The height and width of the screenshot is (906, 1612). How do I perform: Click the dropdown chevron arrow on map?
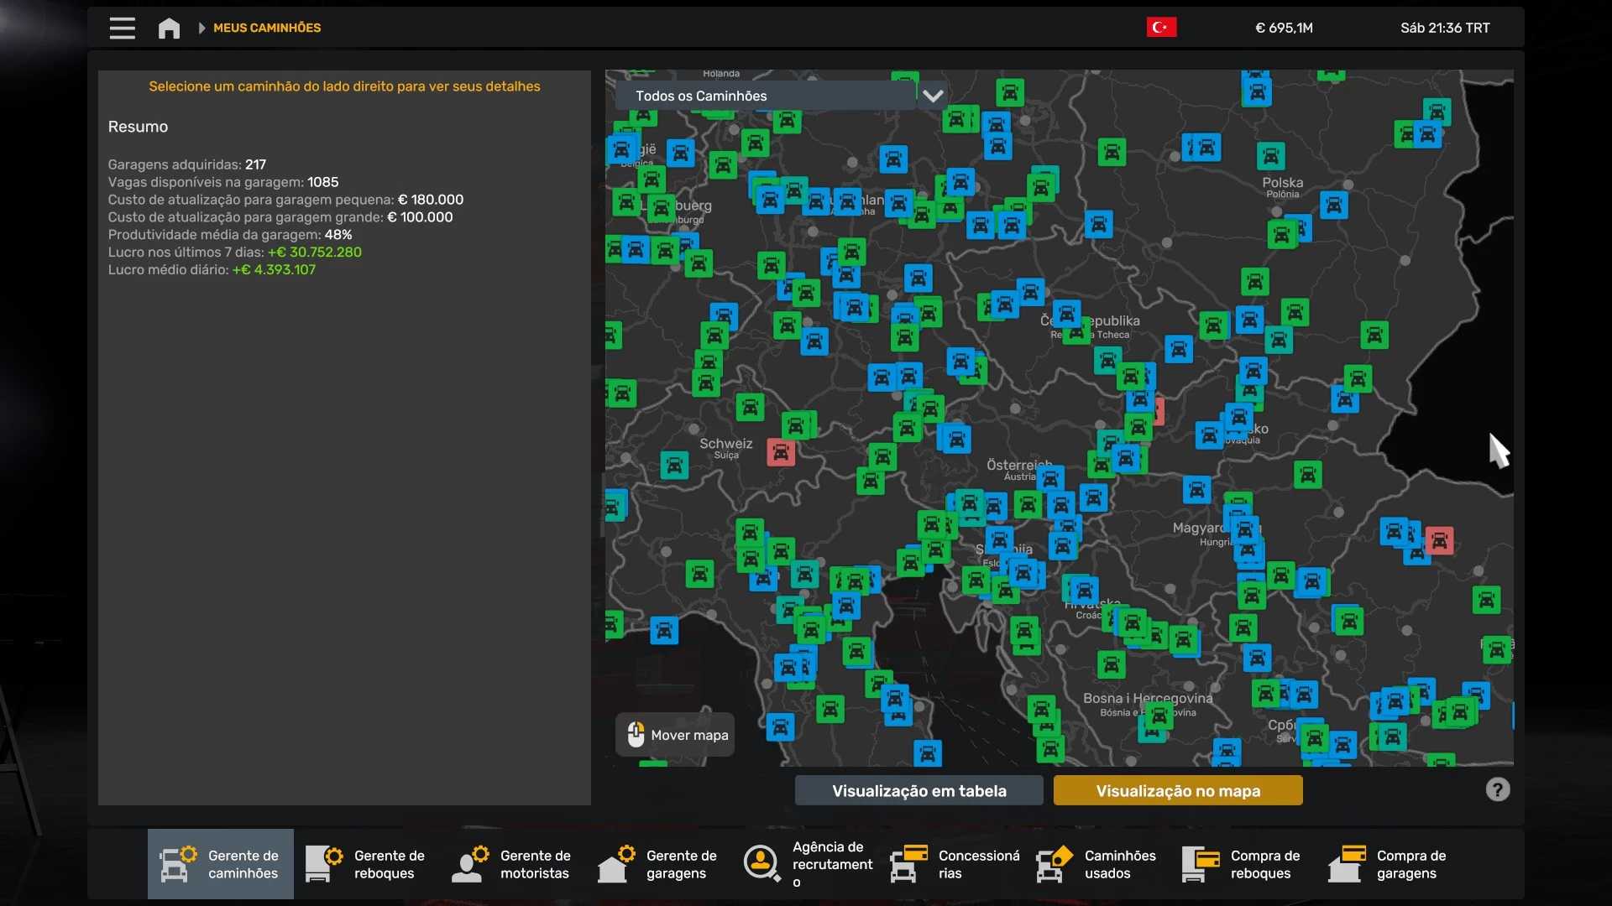click(x=933, y=96)
